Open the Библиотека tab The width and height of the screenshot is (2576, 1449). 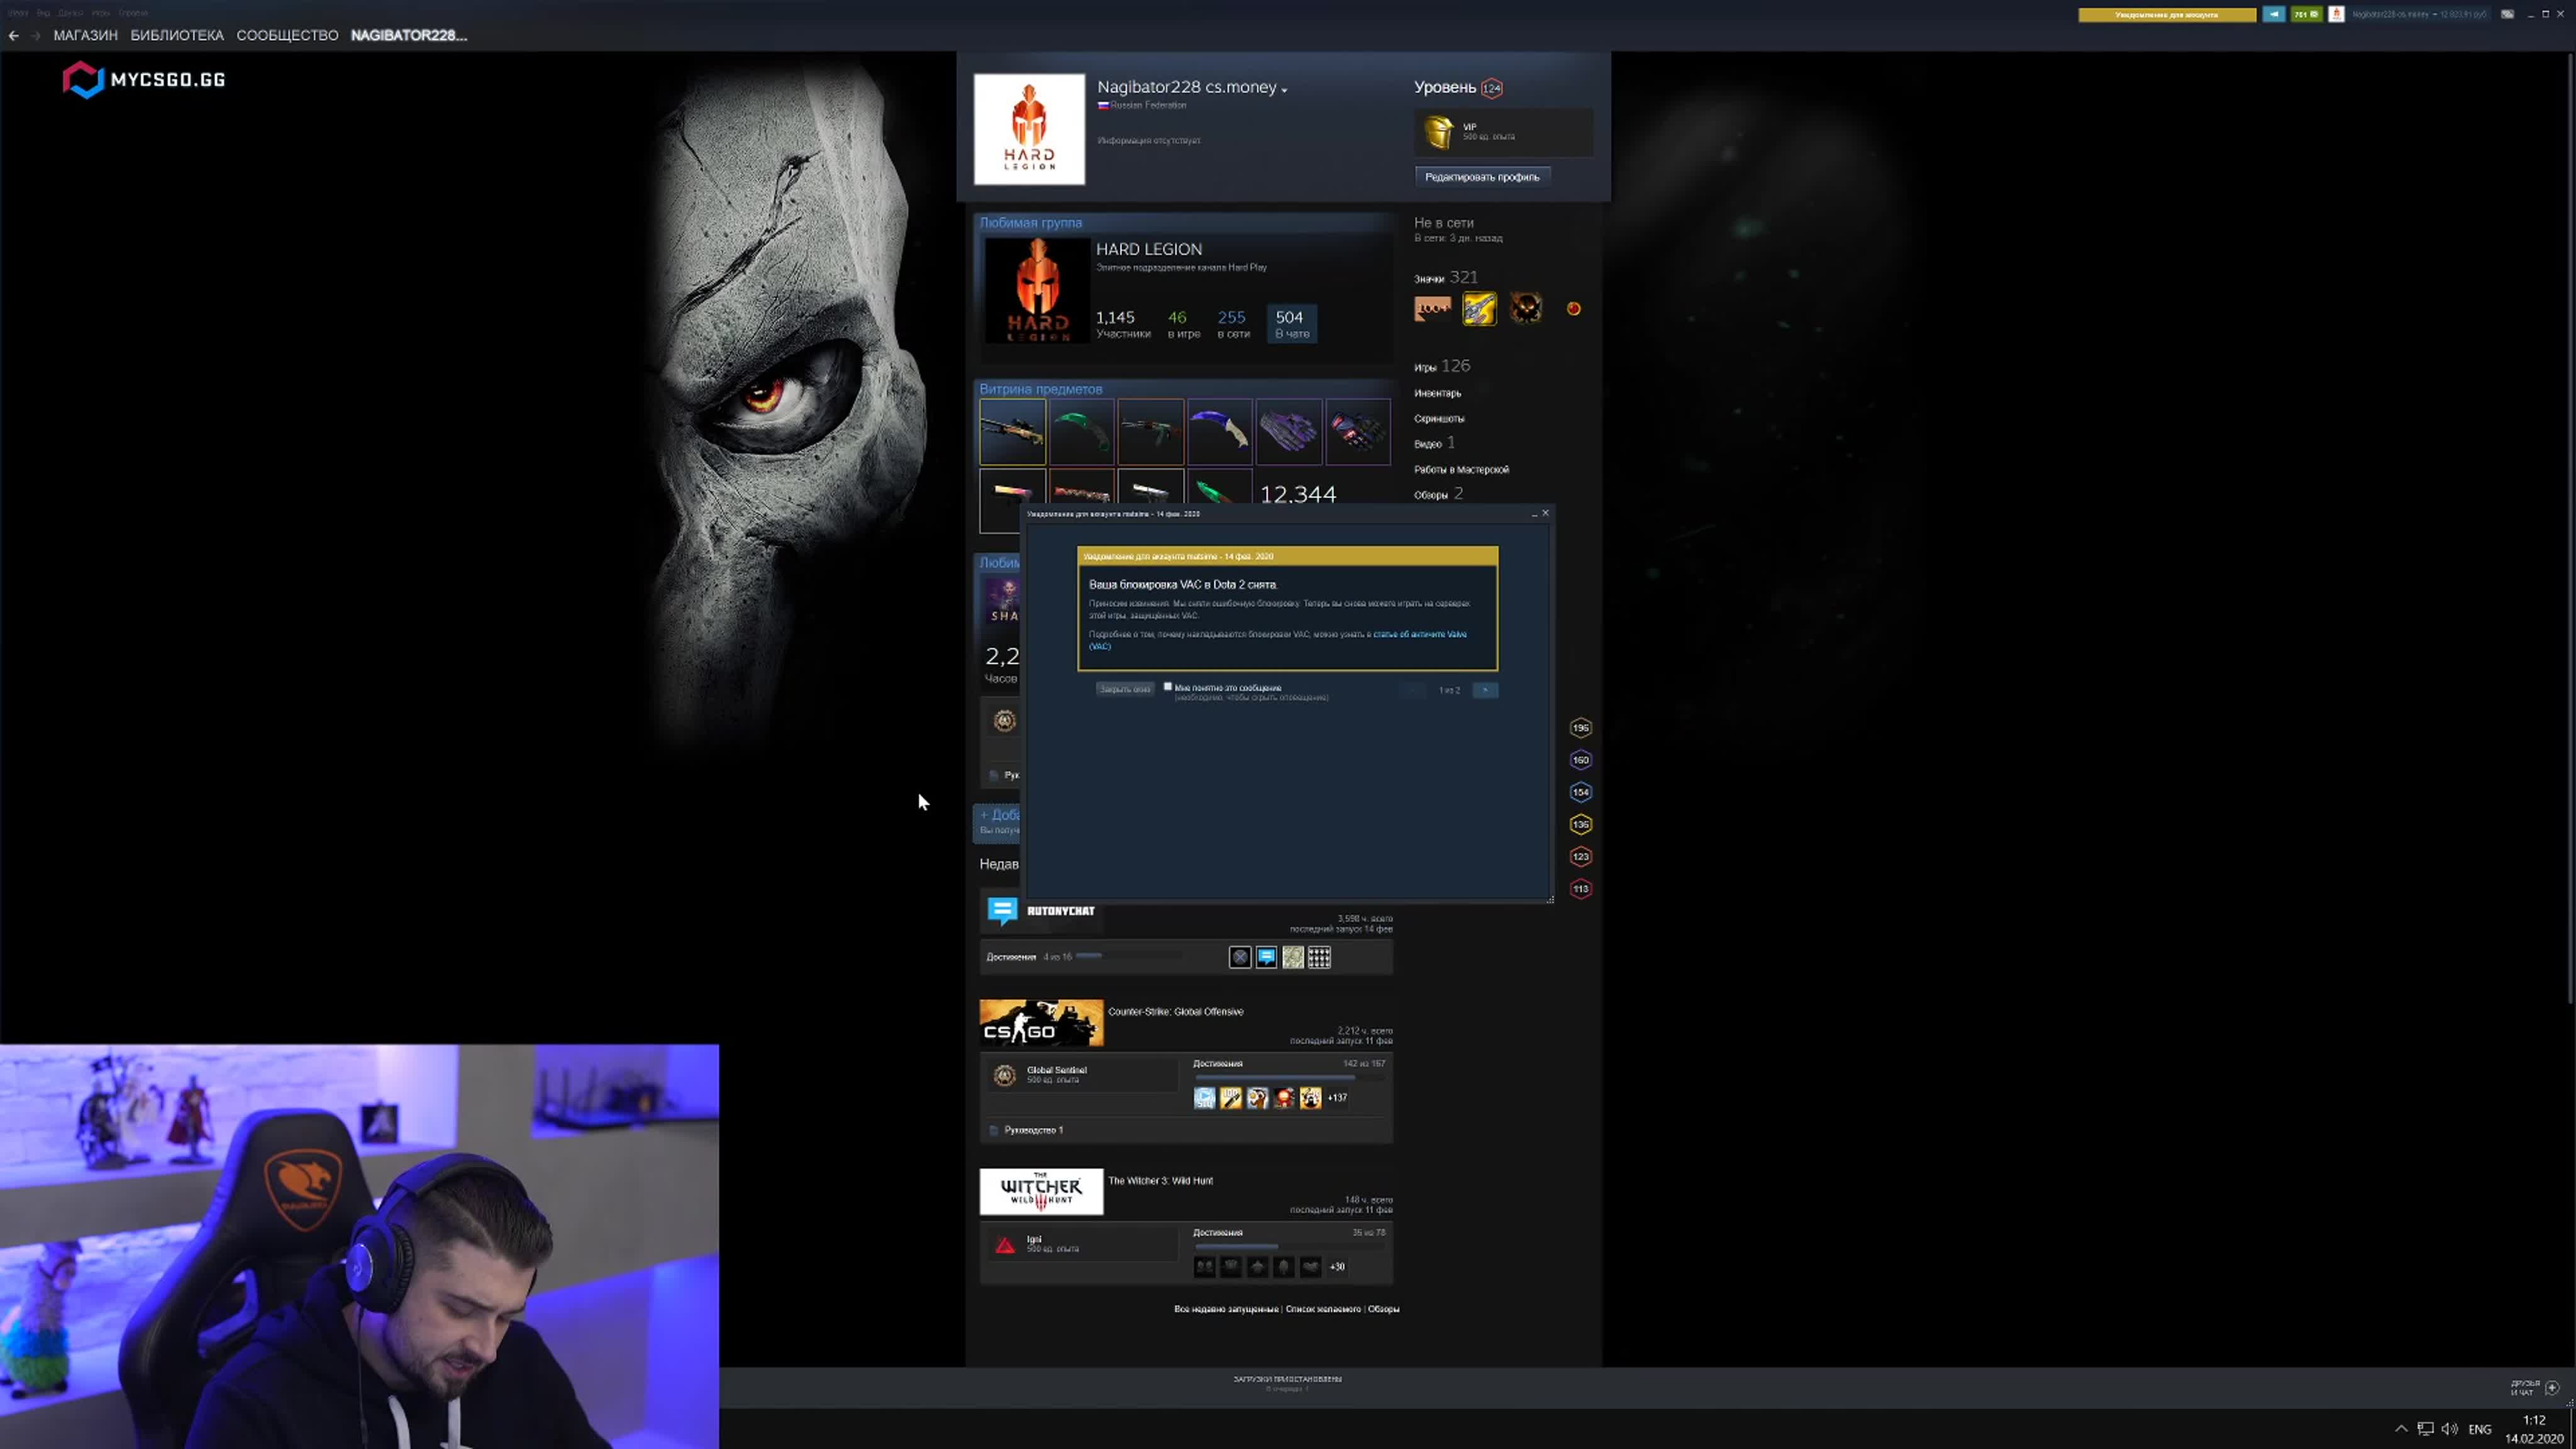click(177, 35)
